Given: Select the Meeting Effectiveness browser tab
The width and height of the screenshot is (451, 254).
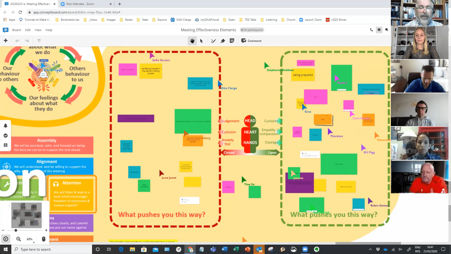Looking at the screenshot, I should (29, 4).
